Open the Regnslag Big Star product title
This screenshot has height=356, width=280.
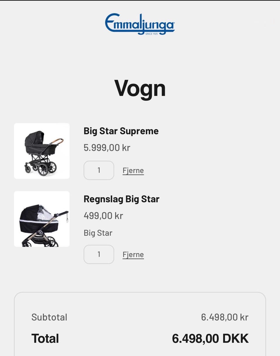pos(121,199)
